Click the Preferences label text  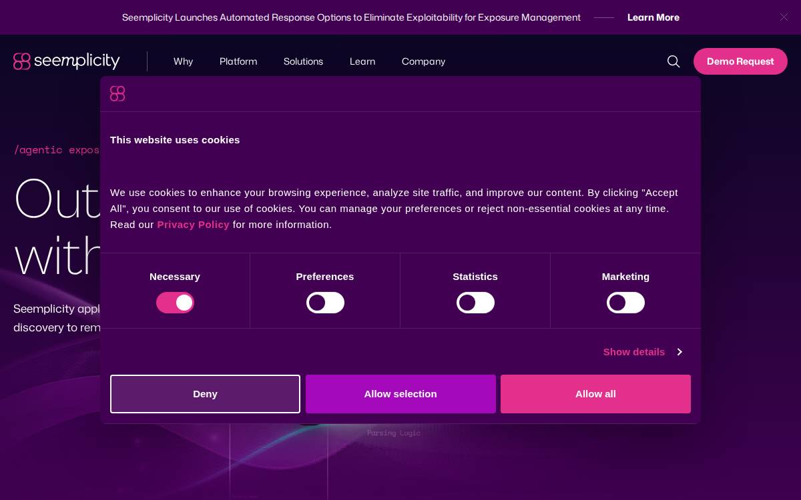point(325,277)
